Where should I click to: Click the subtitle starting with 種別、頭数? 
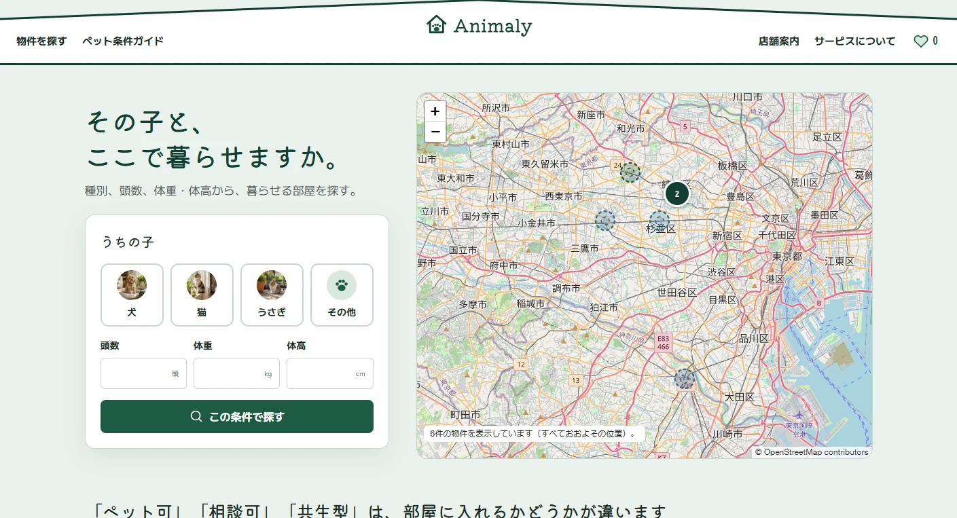tap(221, 191)
